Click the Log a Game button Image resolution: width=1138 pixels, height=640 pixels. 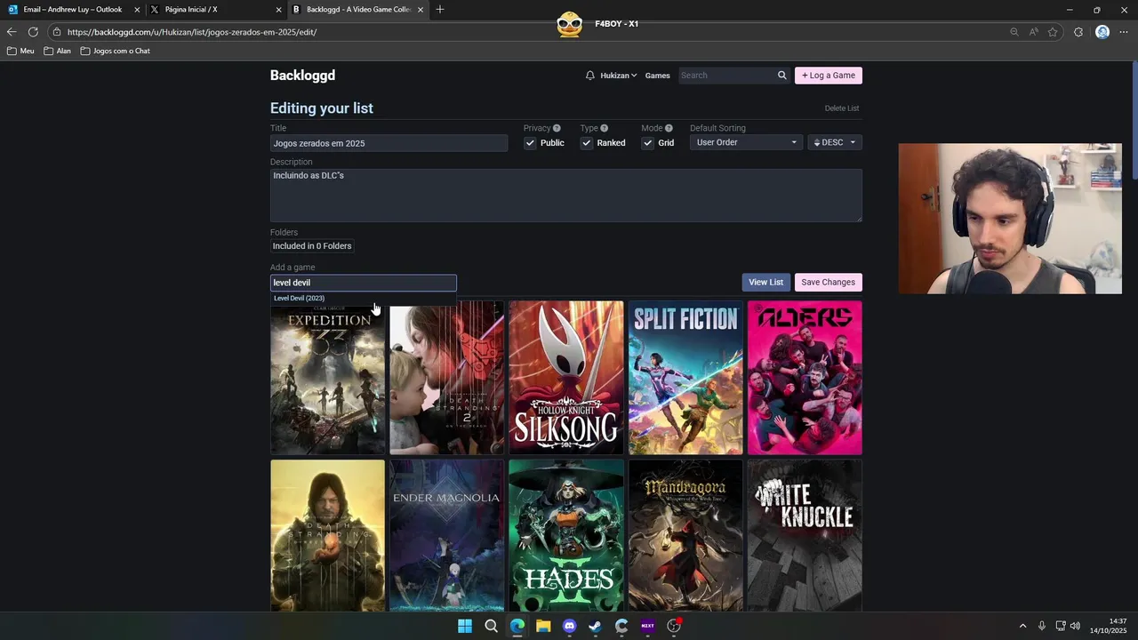[x=829, y=76]
